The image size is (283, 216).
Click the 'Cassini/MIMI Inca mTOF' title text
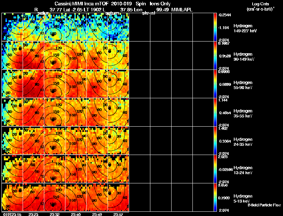coord(81,4)
